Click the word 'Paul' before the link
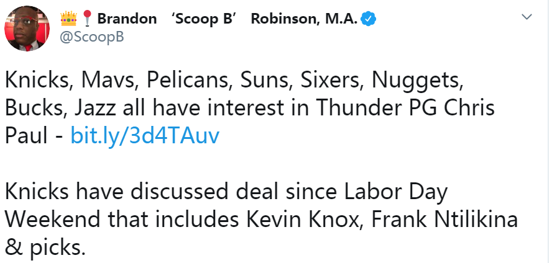 pos(26,135)
